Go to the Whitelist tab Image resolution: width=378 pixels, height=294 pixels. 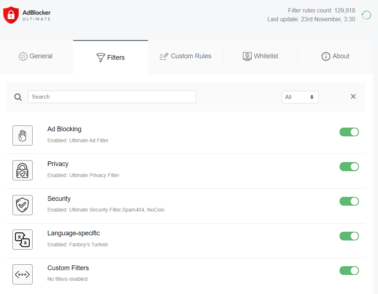pos(260,56)
